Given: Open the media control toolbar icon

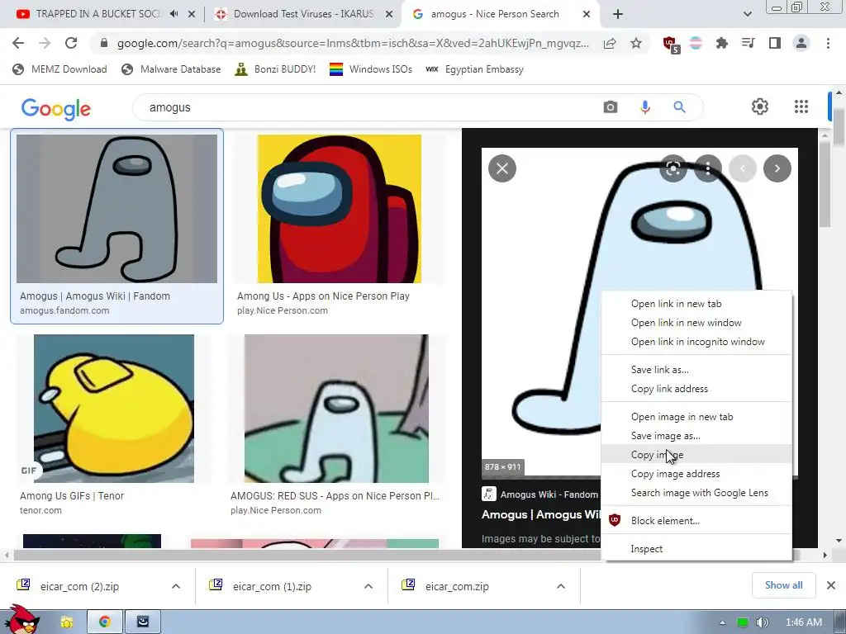Looking at the screenshot, I should (748, 43).
